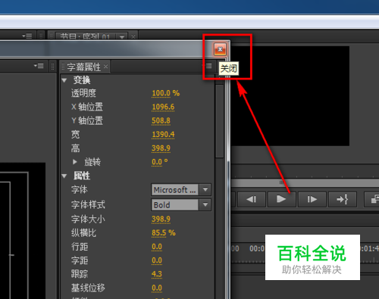Click the 纵横比 property label

83,232
